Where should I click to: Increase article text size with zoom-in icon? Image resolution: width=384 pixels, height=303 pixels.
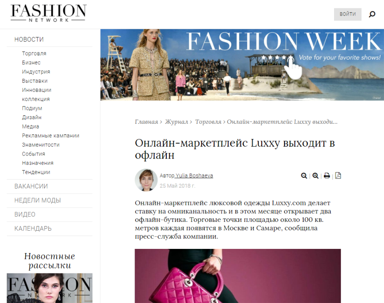(x=315, y=176)
